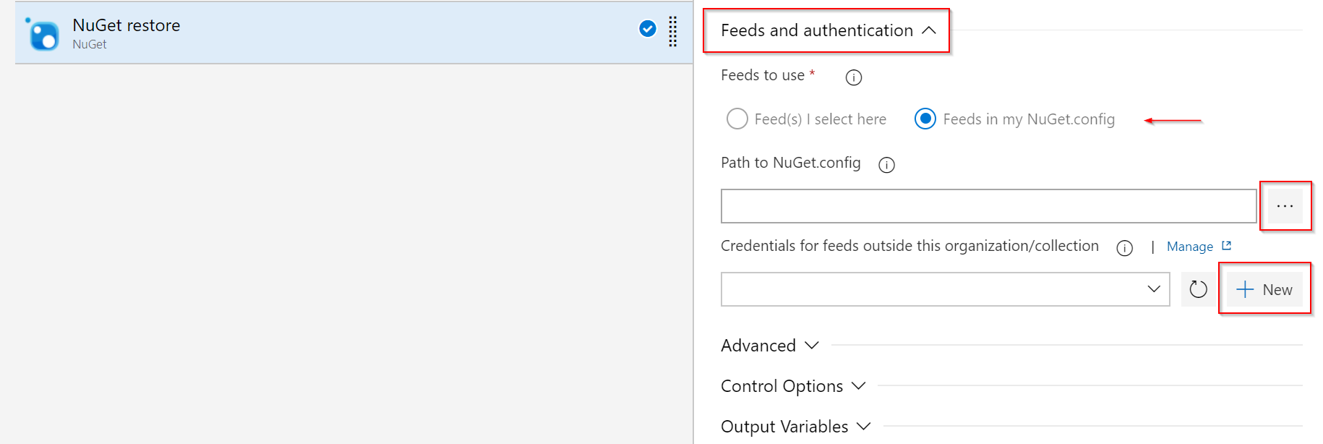Click the NuGet subtitle under NuGet restore
This screenshot has width=1323, height=444.
click(x=90, y=44)
